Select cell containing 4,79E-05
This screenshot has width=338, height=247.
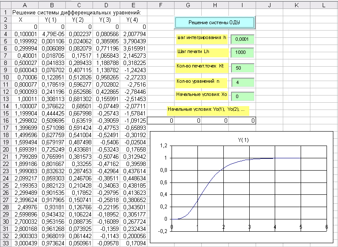pos(52,34)
